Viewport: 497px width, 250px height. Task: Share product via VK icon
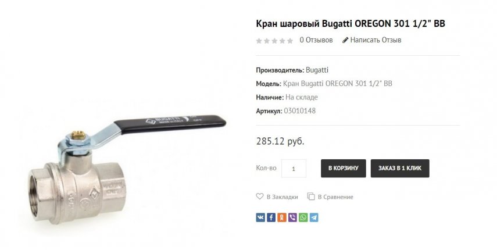click(x=260, y=217)
